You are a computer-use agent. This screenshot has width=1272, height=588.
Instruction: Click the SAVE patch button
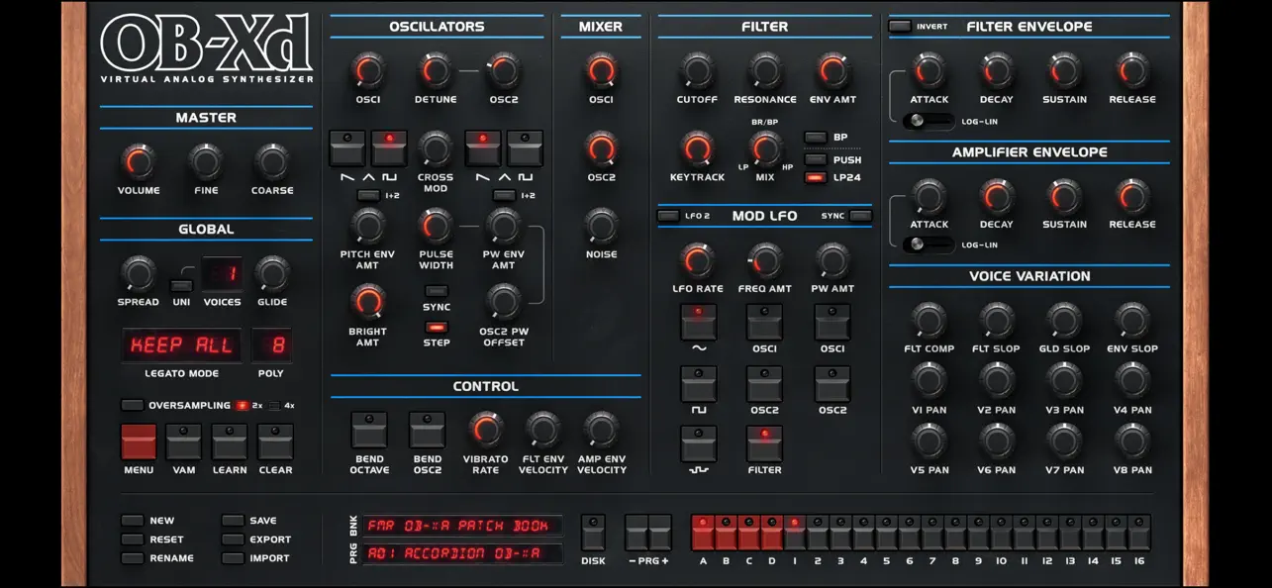[x=233, y=520]
